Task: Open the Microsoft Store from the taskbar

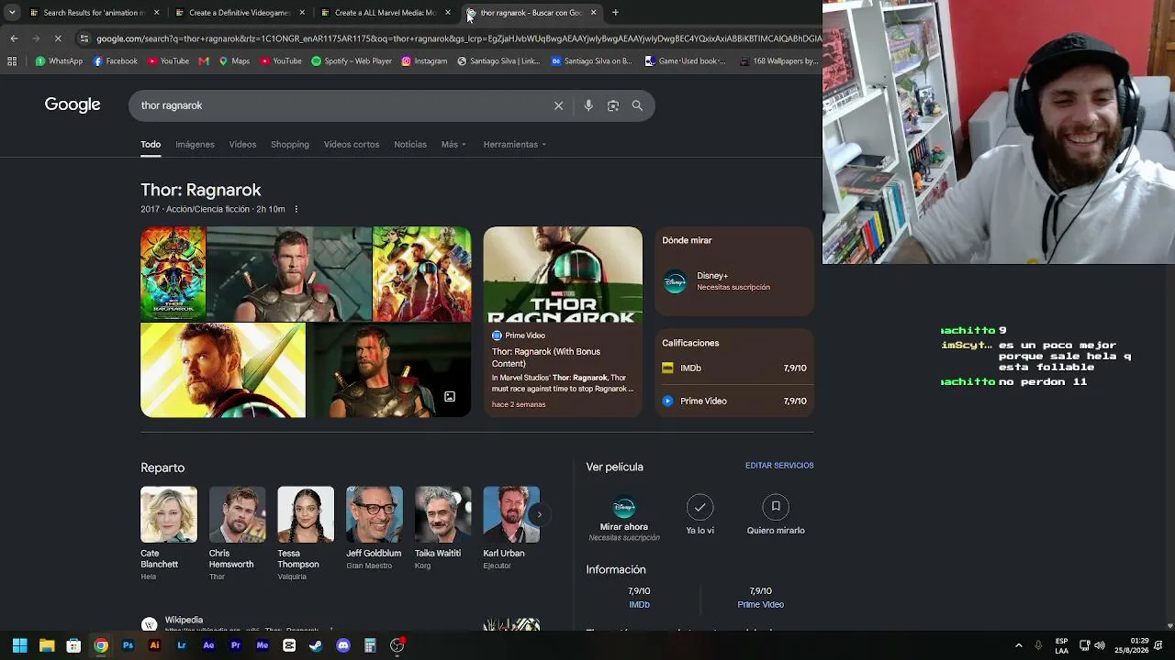Action: coord(73,645)
